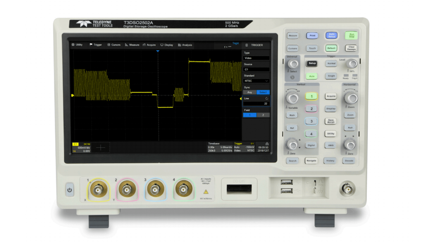Touch the lower front USB port

click(x=287, y=191)
